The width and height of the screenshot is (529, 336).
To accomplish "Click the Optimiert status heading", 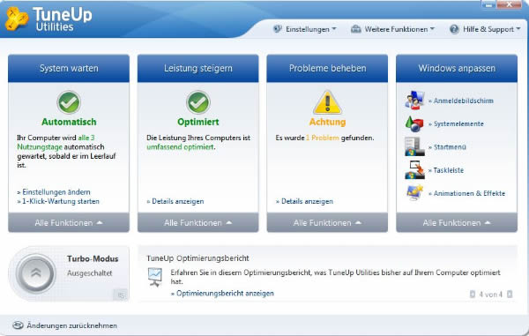I will pyautogui.click(x=198, y=122).
